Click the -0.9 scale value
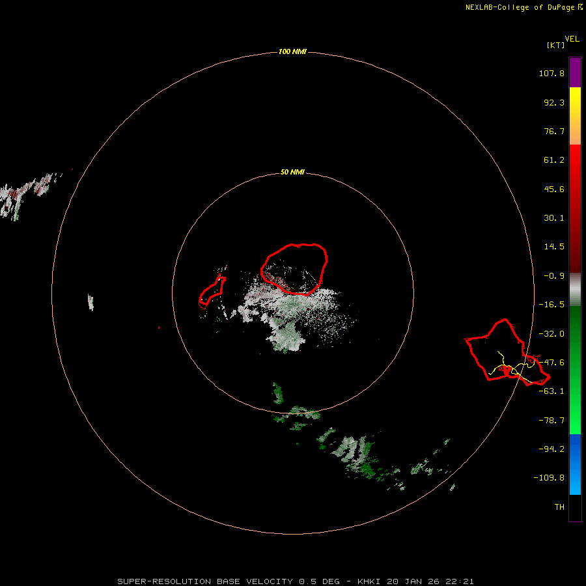This screenshot has height=586, width=586. [x=554, y=276]
